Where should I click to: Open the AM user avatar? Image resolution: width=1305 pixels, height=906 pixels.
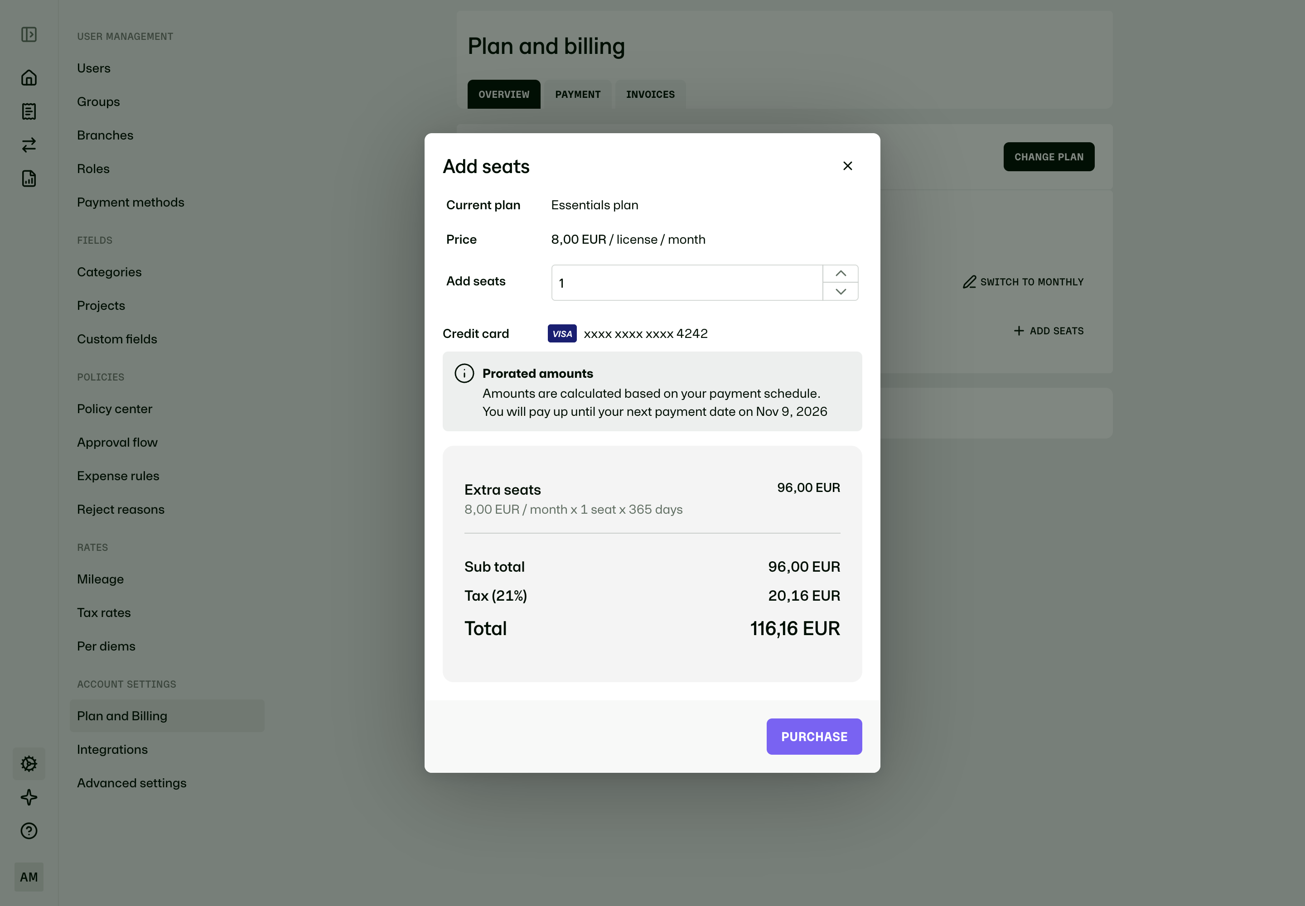(29, 877)
